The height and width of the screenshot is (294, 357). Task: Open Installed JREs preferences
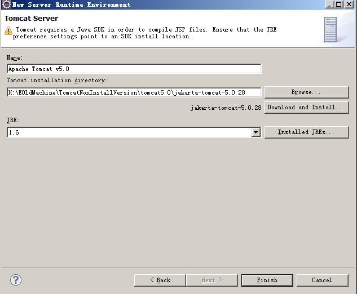coord(306,132)
